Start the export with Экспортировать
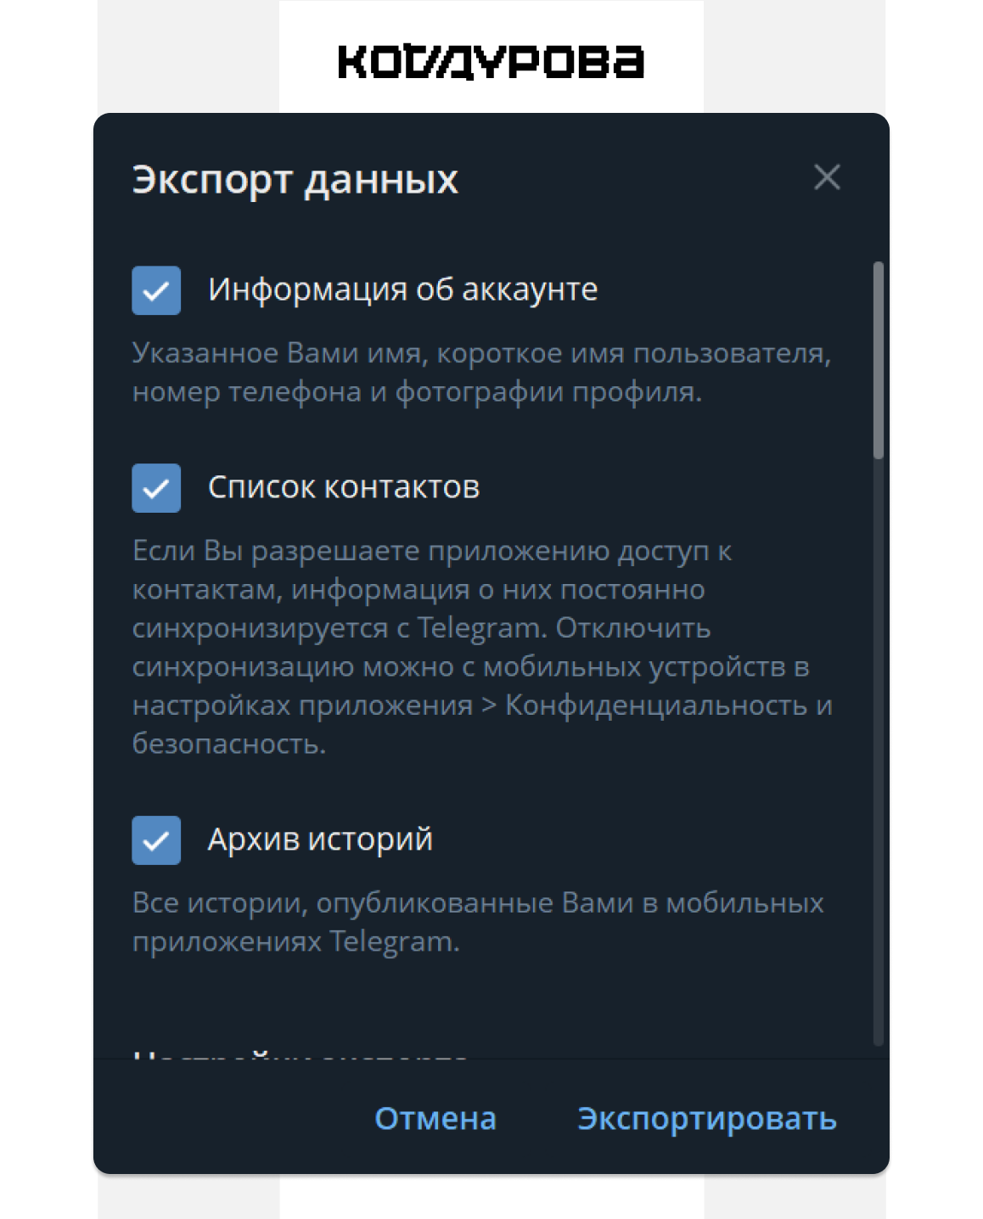 [707, 1119]
